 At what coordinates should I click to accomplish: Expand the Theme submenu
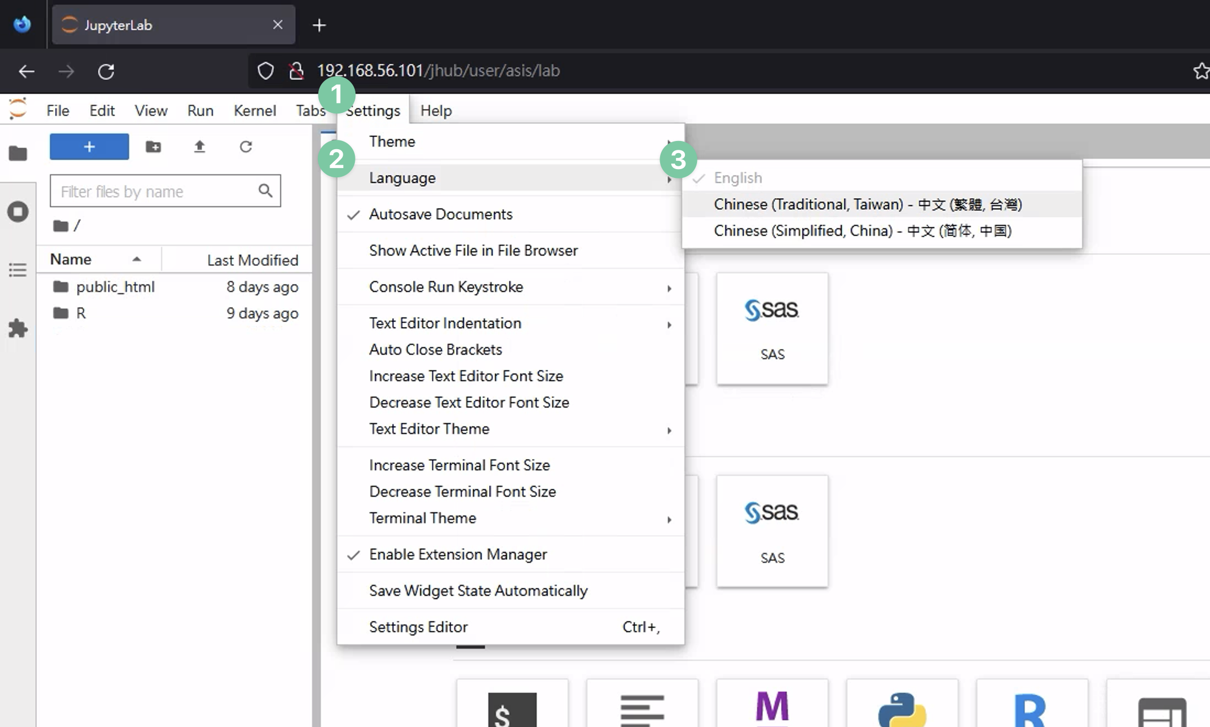pos(392,142)
